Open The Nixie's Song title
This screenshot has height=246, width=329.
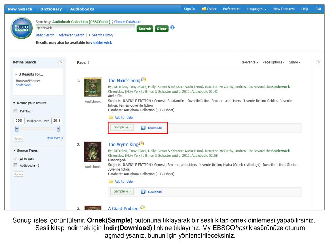point(124,80)
